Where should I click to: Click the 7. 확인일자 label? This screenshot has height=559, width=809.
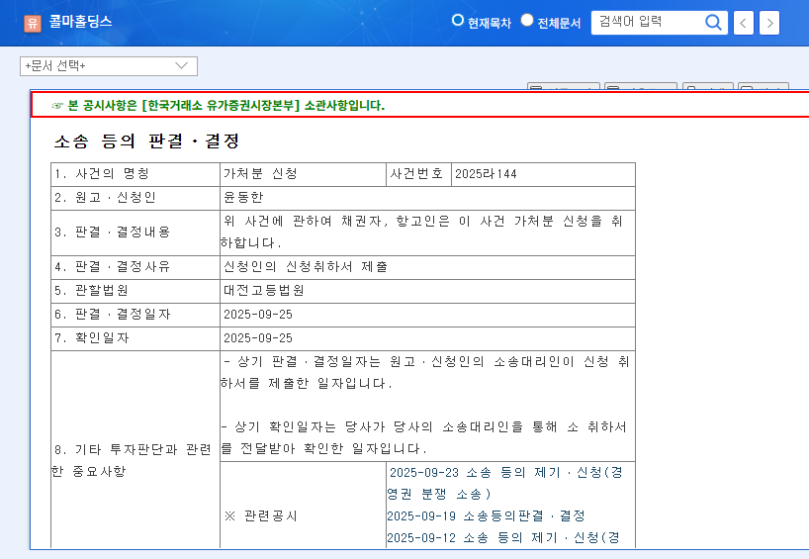(x=92, y=338)
